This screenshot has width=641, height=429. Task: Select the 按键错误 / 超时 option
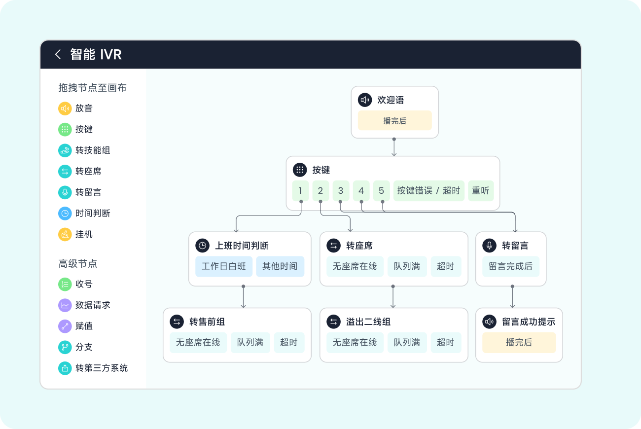coord(428,191)
